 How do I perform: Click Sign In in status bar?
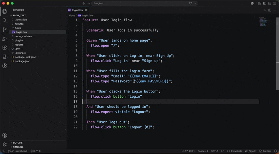(251, 151)
